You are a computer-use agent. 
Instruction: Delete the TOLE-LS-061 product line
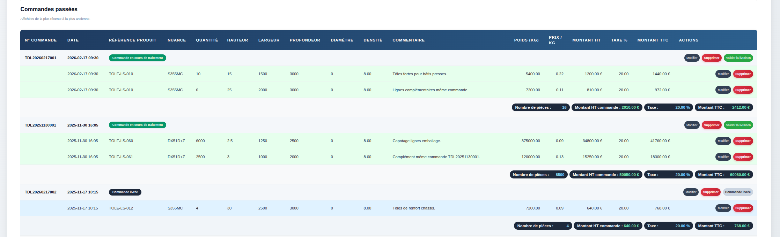[743, 157]
